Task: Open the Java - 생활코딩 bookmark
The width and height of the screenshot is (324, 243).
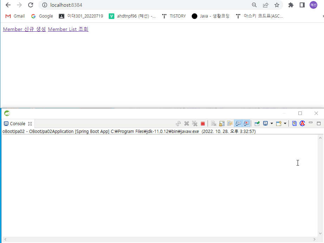Action: (x=211, y=16)
